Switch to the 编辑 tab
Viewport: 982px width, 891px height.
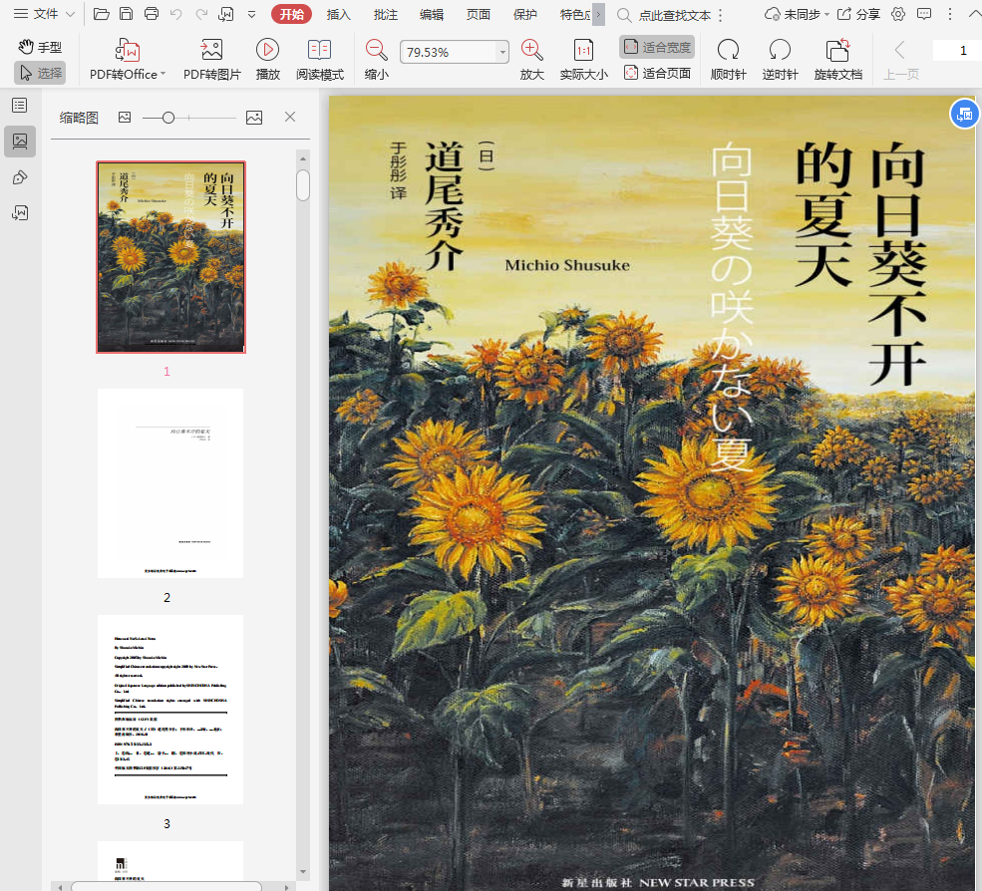tap(432, 14)
